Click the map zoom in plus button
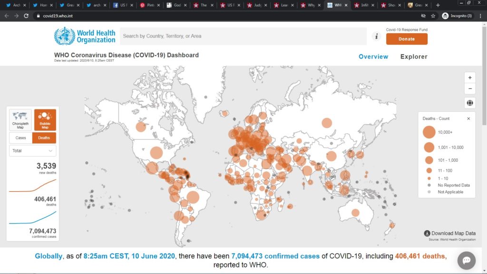 coord(470,78)
